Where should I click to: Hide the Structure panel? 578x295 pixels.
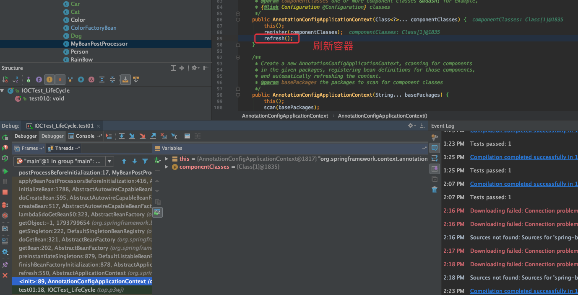tap(206, 68)
